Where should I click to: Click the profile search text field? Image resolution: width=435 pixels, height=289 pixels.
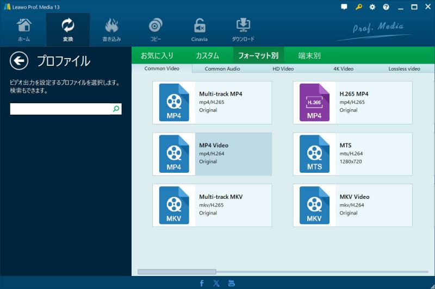60,109
